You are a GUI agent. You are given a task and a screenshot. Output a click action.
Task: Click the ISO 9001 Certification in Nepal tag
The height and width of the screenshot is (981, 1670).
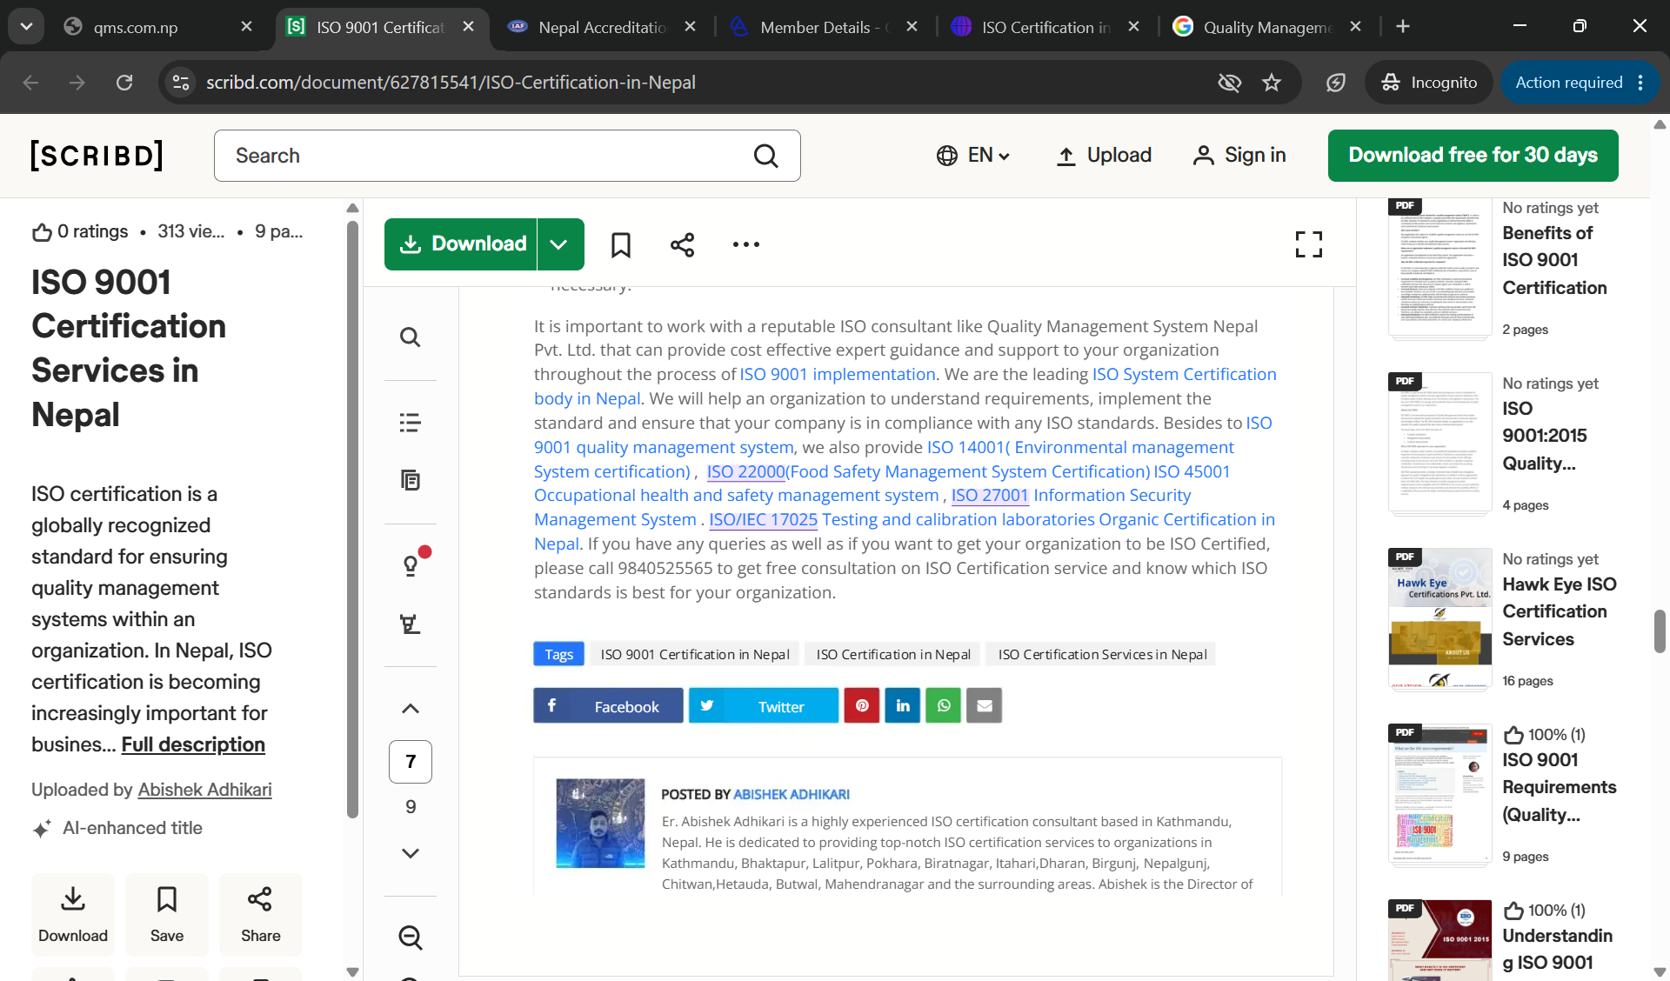pos(695,654)
